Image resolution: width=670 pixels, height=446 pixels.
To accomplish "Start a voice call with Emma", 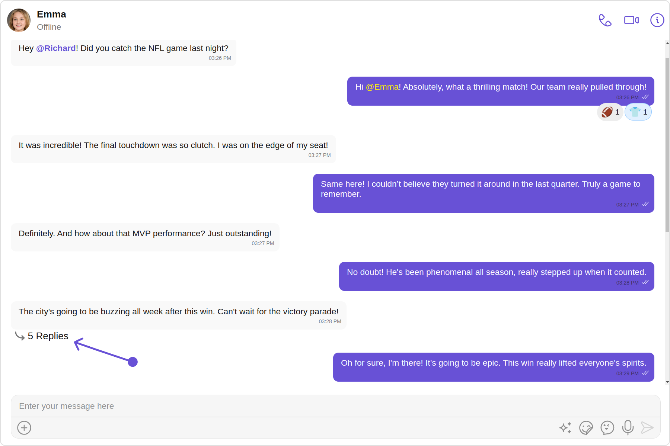I will point(605,20).
